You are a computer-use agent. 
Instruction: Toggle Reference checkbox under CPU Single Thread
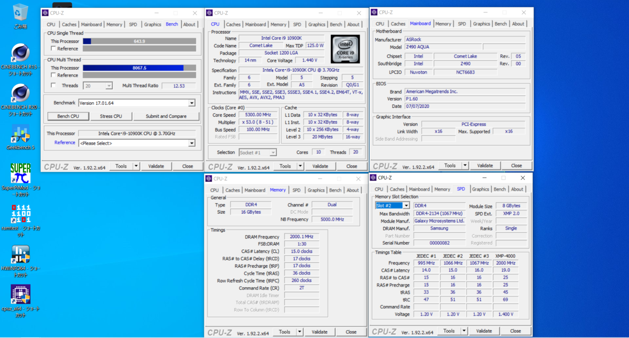(x=53, y=49)
